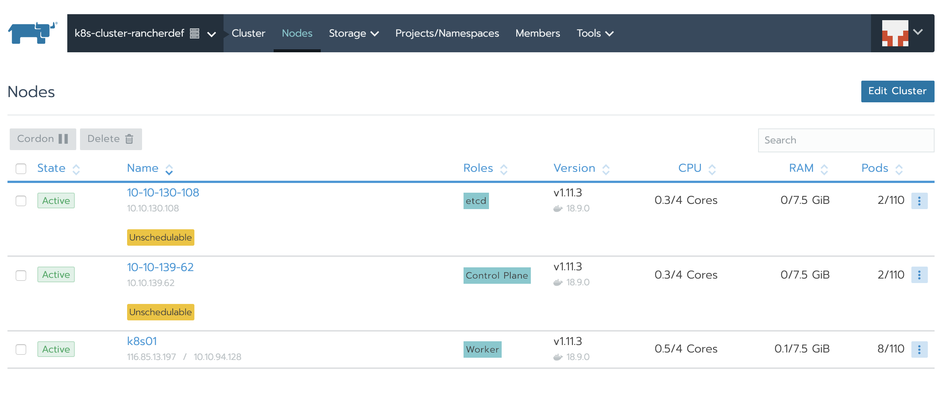Click the Rancher cow logo
The height and width of the screenshot is (407, 951).
33,33
